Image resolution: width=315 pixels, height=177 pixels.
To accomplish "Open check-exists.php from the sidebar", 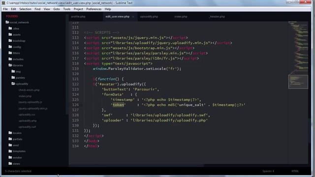I will [29, 90].
